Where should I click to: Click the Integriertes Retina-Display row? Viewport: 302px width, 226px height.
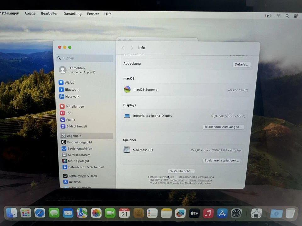pos(185,116)
